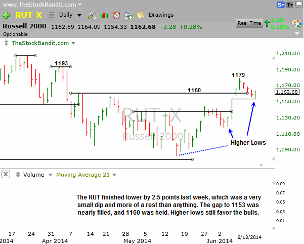The height and width of the screenshot is (244, 304).
Task: Click the volume scale top arrow near 0.09
Action: [273, 183]
